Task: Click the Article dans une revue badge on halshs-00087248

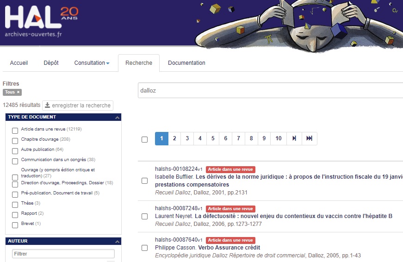Action: tap(230, 209)
